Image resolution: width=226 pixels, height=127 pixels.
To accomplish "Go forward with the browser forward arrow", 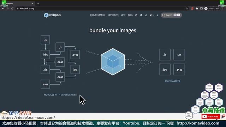I will pos(7,8).
